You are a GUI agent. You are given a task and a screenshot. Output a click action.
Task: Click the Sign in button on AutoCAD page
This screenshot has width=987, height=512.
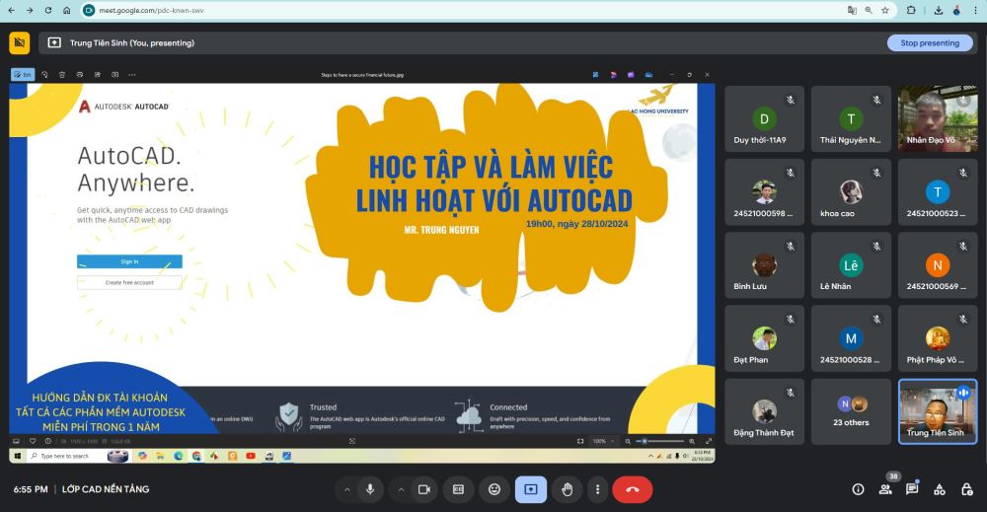pyautogui.click(x=129, y=261)
